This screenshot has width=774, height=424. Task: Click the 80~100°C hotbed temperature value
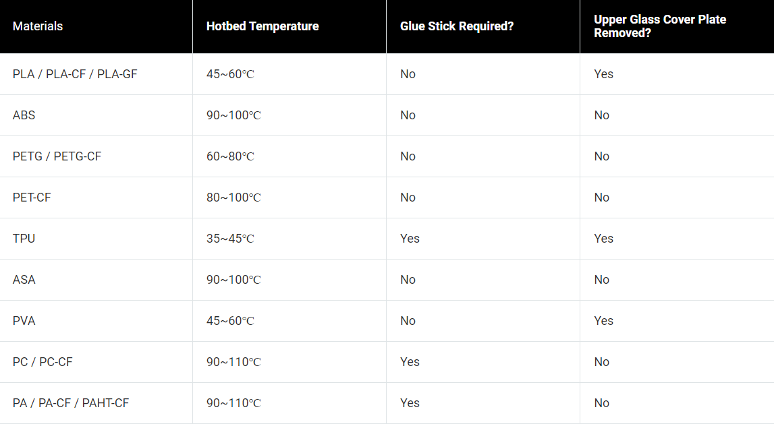tap(233, 198)
